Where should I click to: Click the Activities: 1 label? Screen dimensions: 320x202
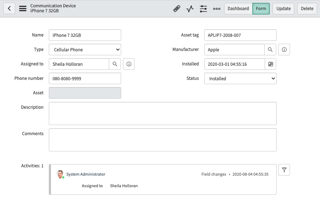click(x=32, y=166)
